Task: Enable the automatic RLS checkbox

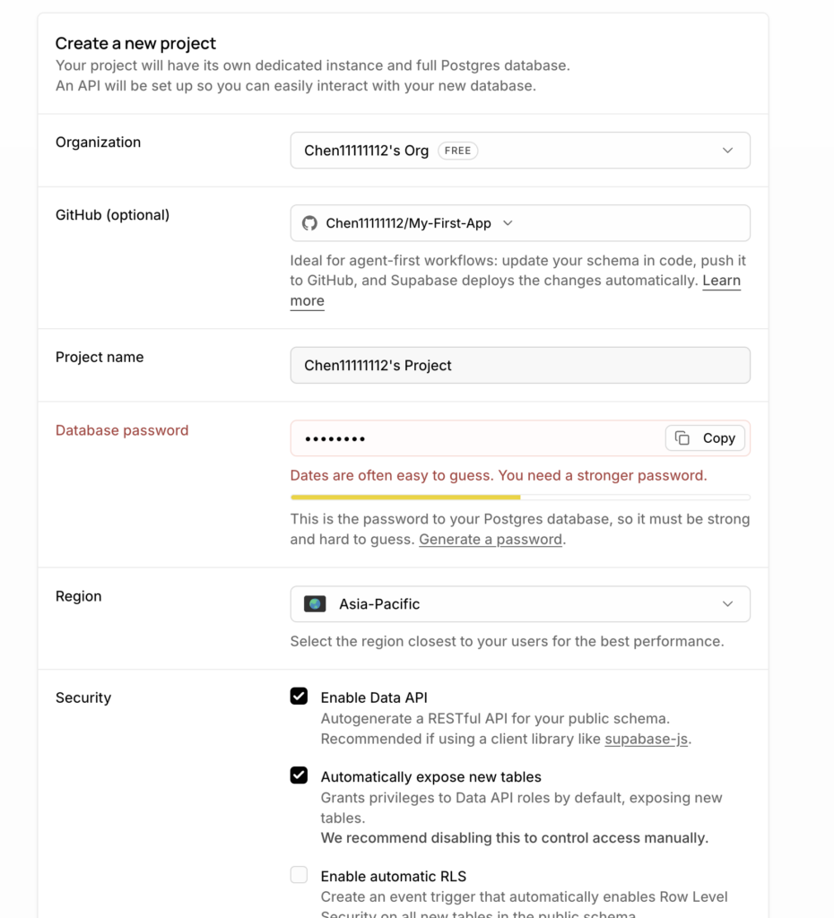Action: [x=299, y=875]
